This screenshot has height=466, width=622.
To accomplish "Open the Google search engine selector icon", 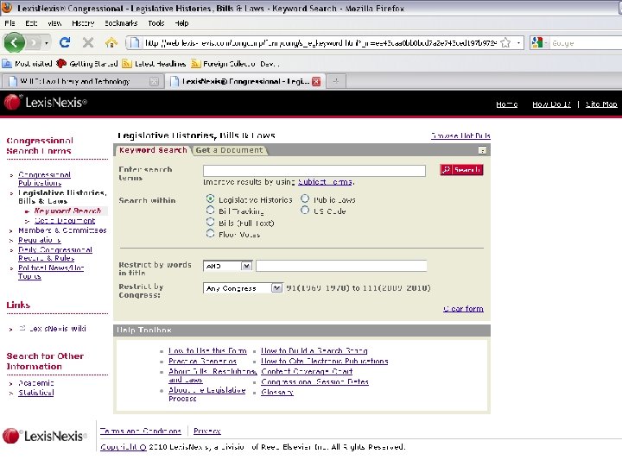I will [x=537, y=42].
